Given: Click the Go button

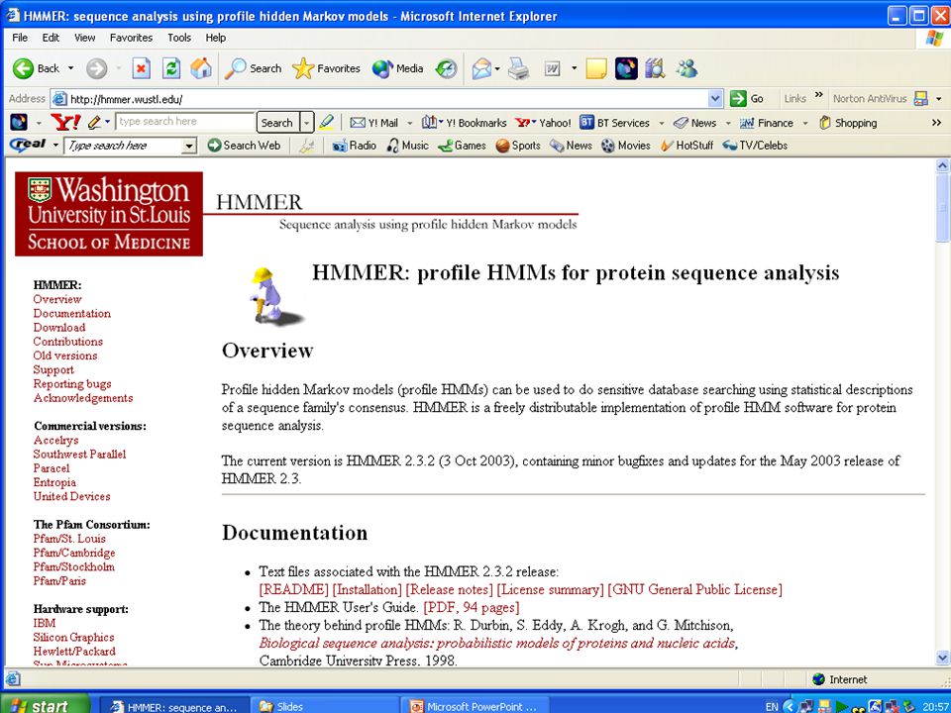Looking at the screenshot, I should click(x=747, y=98).
